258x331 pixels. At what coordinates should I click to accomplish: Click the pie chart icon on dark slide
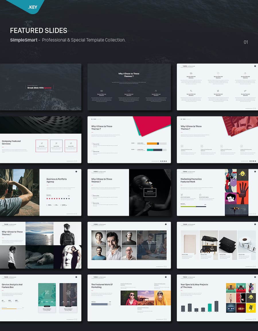point(156,91)
